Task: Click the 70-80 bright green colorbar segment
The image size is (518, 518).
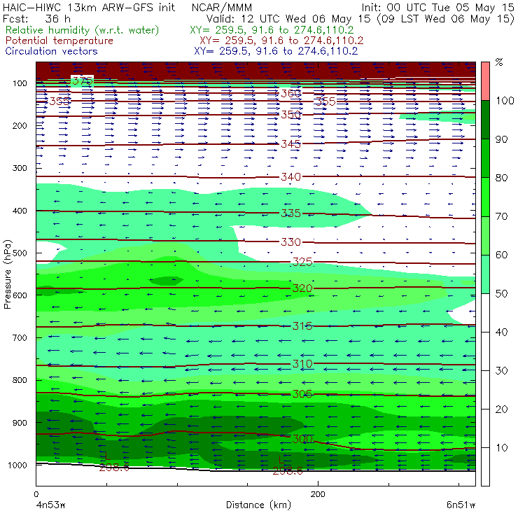Action: (485, 197)
